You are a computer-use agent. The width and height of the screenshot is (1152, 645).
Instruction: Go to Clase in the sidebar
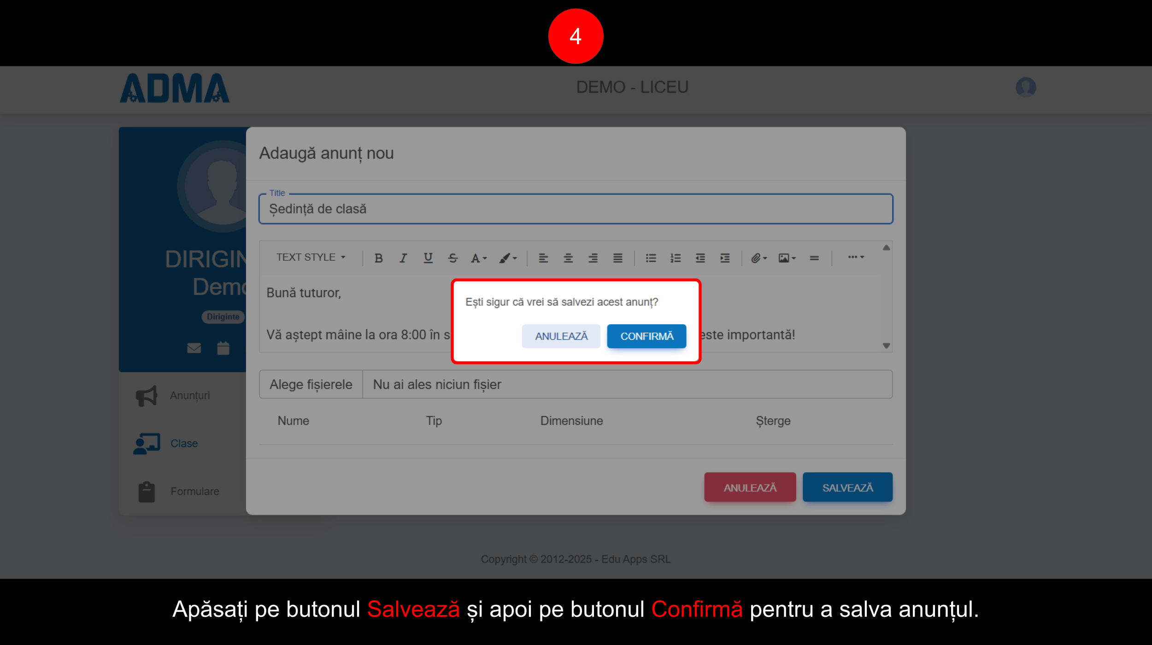(x=184, y=444)
